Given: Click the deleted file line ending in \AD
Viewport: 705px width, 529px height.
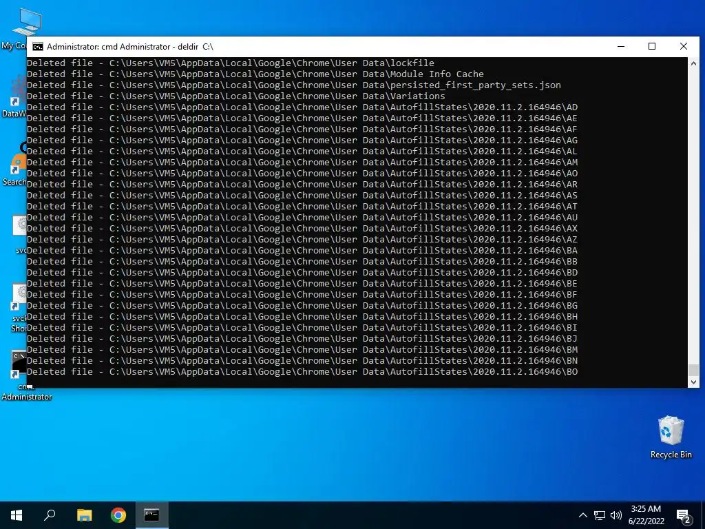Looking at the screenshot, I should point(302,107).
